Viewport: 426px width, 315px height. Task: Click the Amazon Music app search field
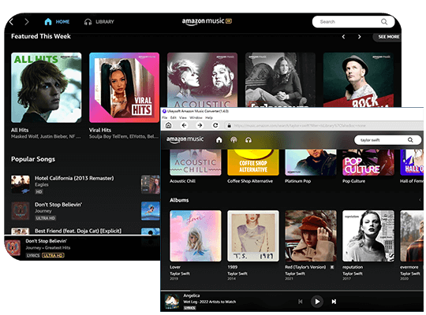[x=353, y=22]
